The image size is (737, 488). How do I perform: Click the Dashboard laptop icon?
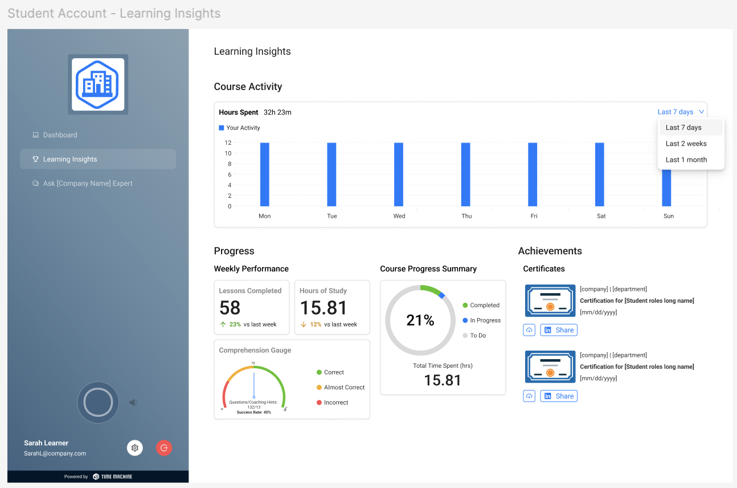point(35,135)
